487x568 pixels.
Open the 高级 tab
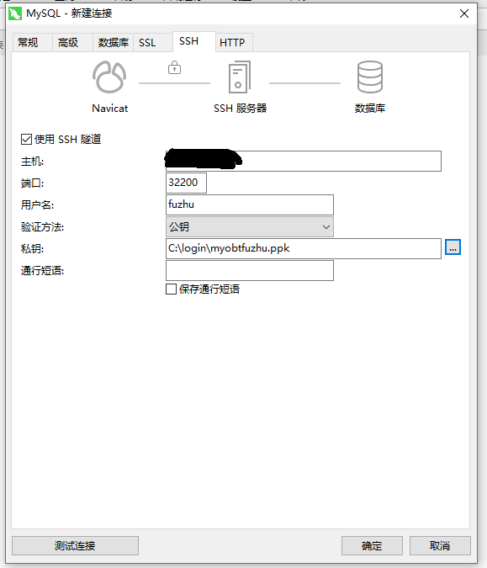coord(68,43)
